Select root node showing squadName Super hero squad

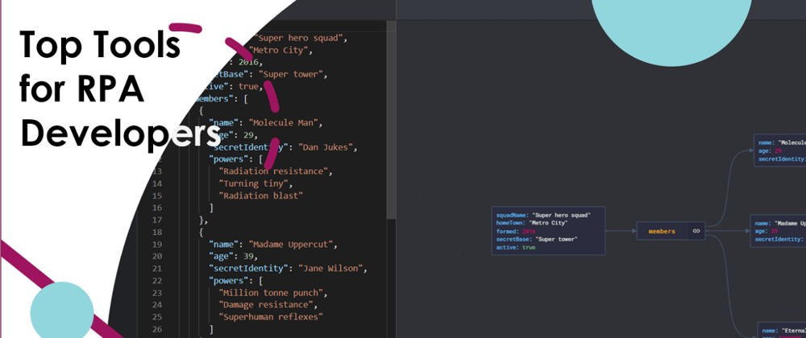[548, 231]
